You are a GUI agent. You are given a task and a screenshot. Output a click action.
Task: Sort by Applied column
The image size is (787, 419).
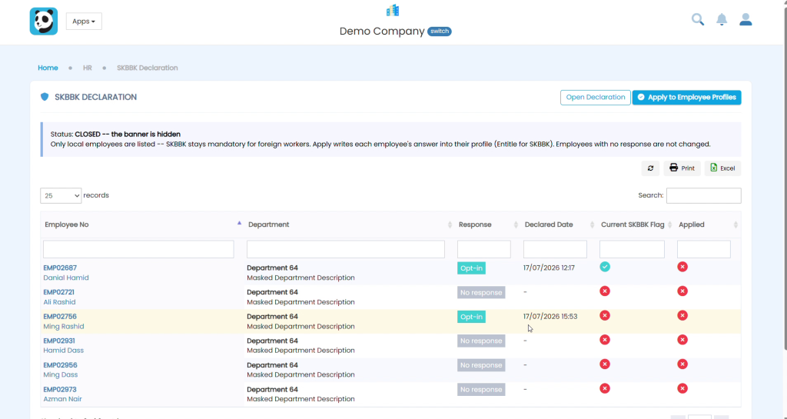coord(708,224)
